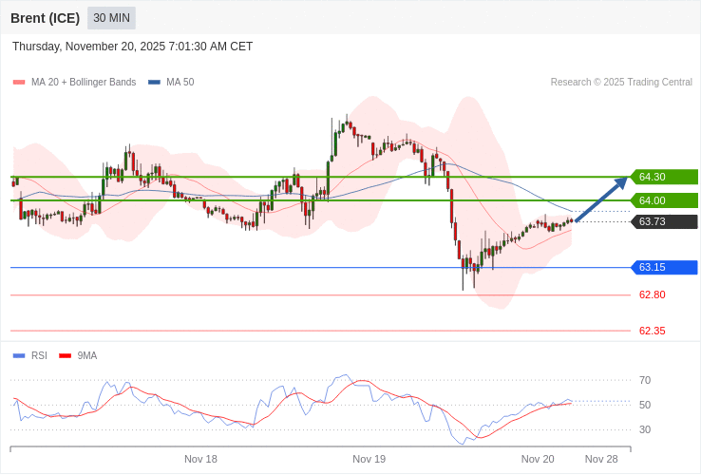Image resolution: width=701 pixels, height=475 pixels.
Task: Click the dark 63.73 current price label
Action: pyautogui.click(x=664, y=221)
